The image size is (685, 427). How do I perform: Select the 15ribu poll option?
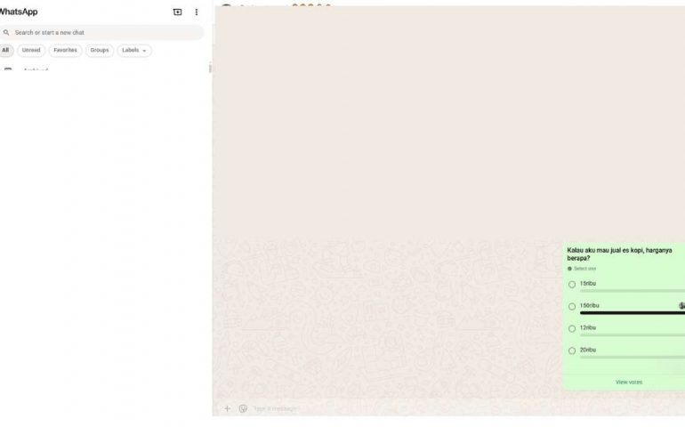pos(572,285)
